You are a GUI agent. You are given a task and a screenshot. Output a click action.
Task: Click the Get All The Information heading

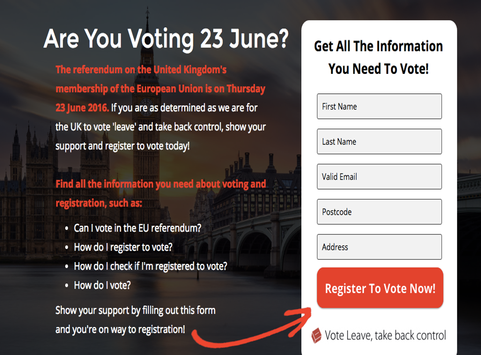pyautogui.click(x=379, y=57)
